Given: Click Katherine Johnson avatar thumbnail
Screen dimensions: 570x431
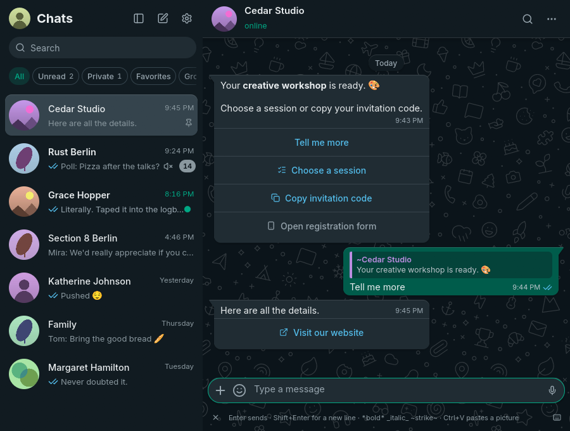Looking at the screenshot, I should [24, 288].
